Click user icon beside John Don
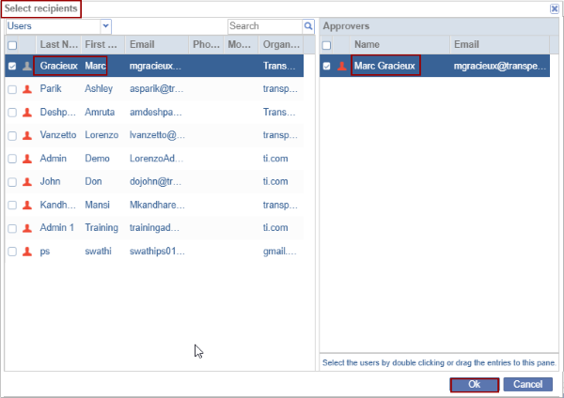The height and width of the screenshot is (398, 564). pos(26,182)
